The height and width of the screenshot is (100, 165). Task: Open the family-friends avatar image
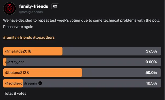point(10,9)
